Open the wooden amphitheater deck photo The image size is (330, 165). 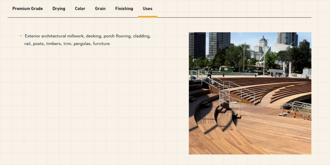[x=250, y=93]
